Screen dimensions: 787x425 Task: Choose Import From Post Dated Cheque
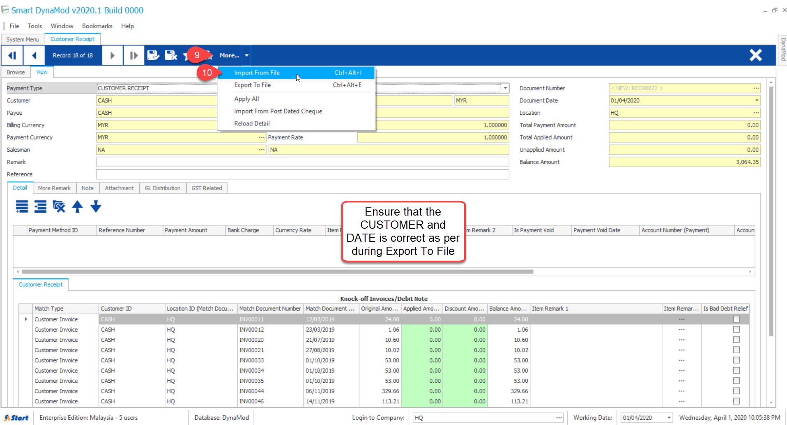point(296,111)
